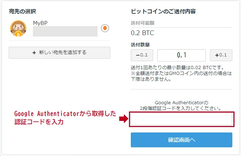Click the 新しい宛先を追加する button
The image size is (241, 156).
(59, 53)
